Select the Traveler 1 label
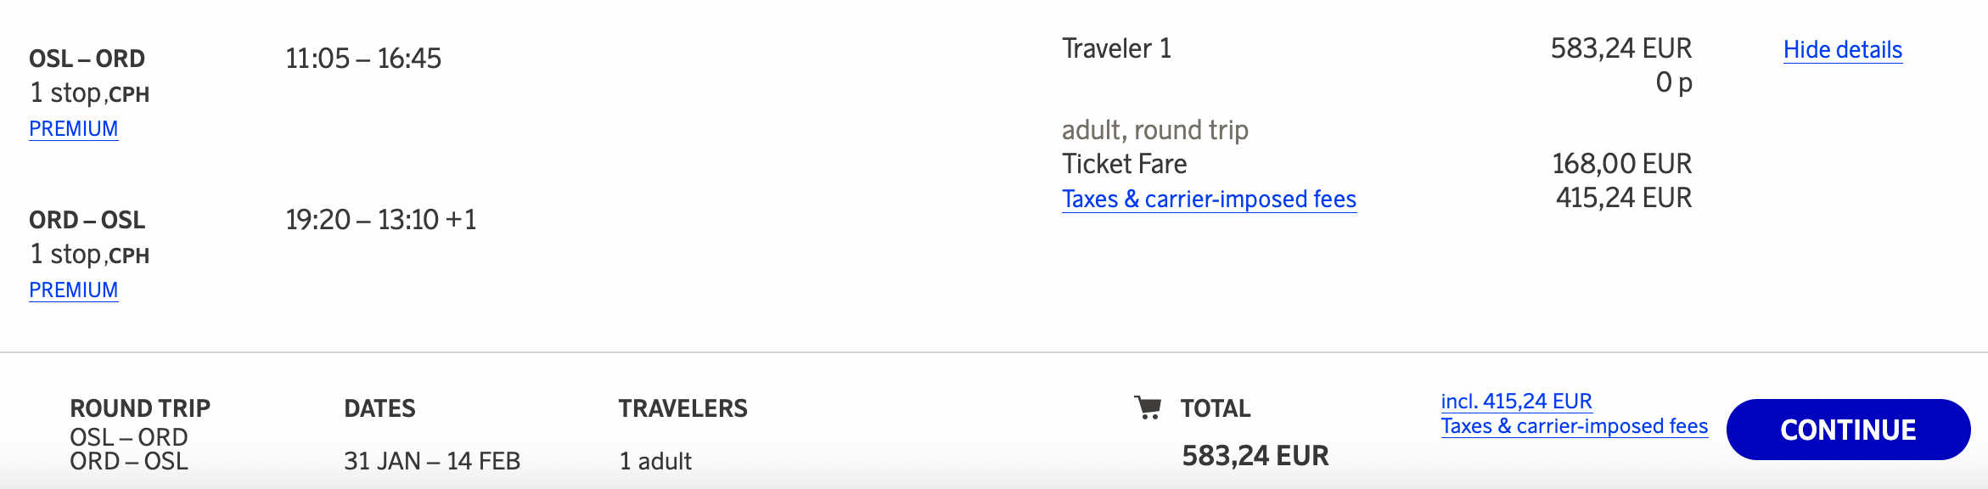 (1116, 48)
